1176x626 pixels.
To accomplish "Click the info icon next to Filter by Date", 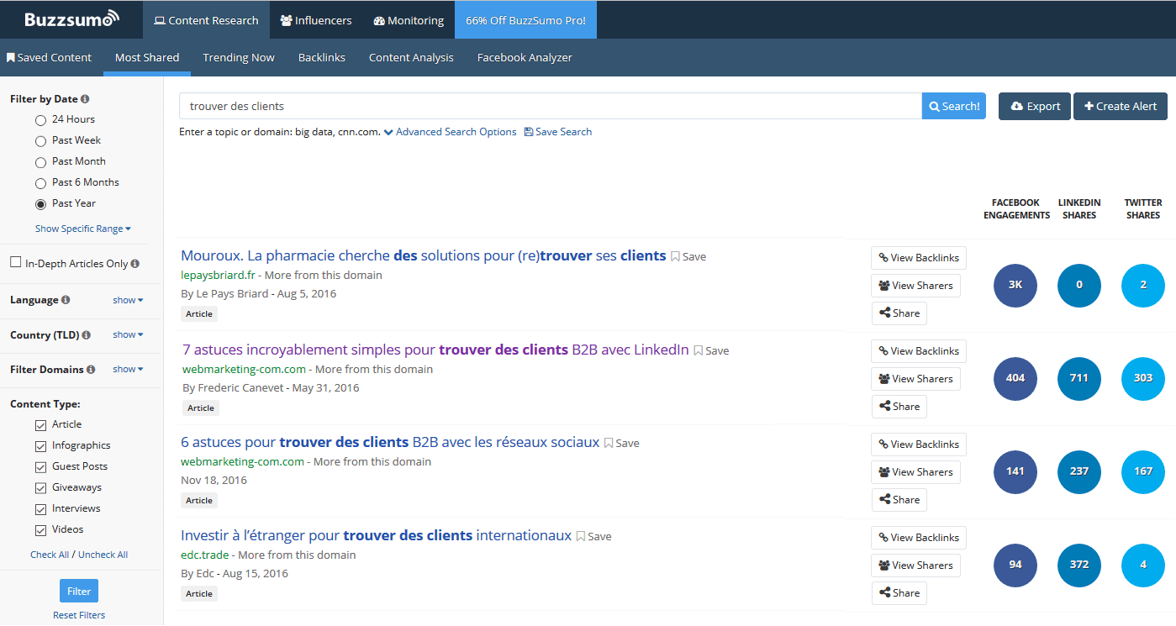I will (x=85, y=99).
